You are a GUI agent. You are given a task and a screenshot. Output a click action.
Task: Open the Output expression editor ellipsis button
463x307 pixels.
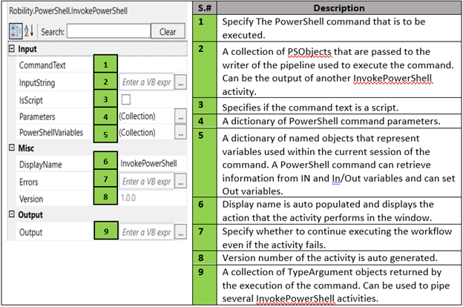pyautogui.click(x=180, y=233)
